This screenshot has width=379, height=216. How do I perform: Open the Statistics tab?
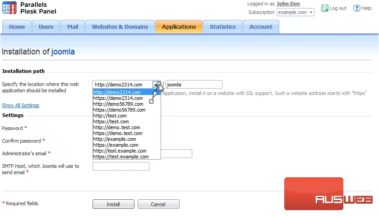222,27
